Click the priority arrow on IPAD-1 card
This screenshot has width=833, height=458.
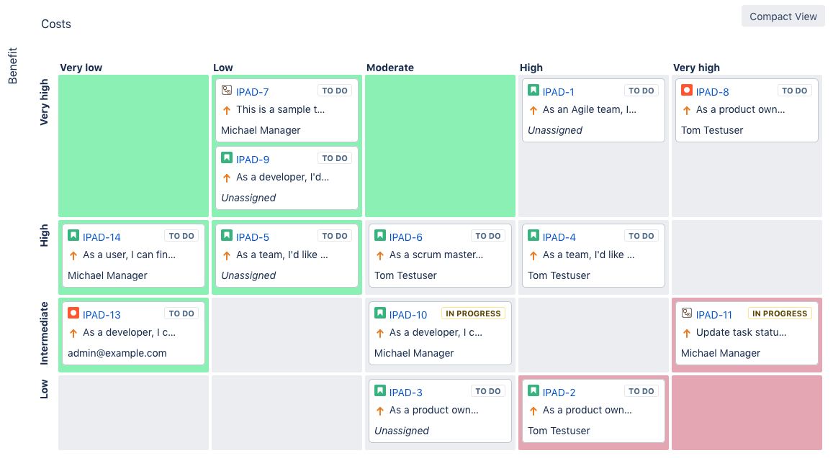point(533,111)
